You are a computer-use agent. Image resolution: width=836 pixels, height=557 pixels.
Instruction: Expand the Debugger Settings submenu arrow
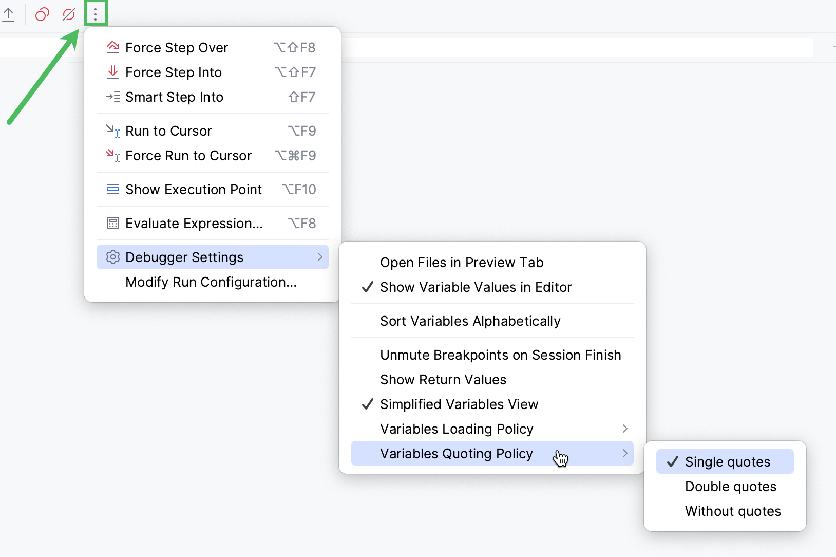tap(320, 257)
